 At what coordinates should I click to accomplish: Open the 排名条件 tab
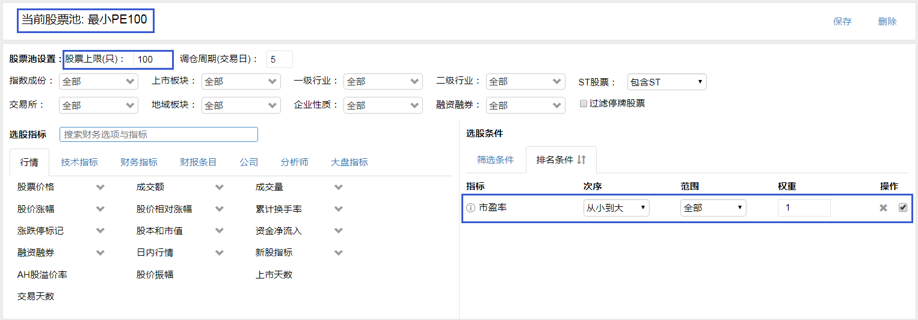[561, 160]
